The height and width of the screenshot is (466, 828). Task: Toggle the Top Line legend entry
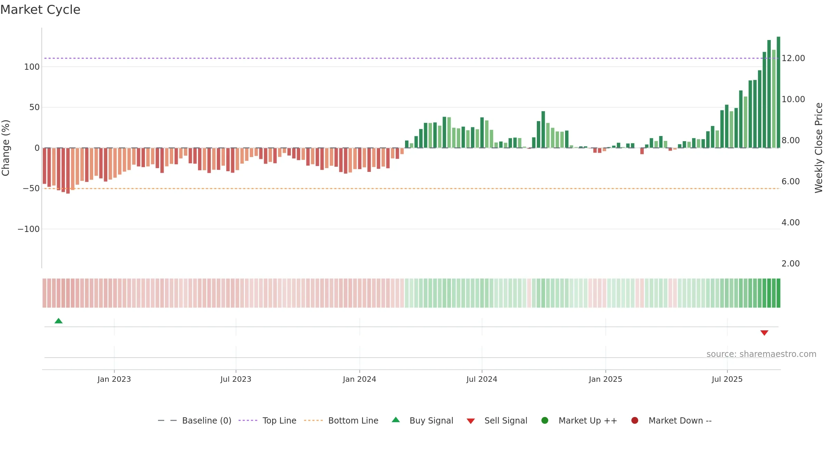pyautogui.click(x=267, y=420)
